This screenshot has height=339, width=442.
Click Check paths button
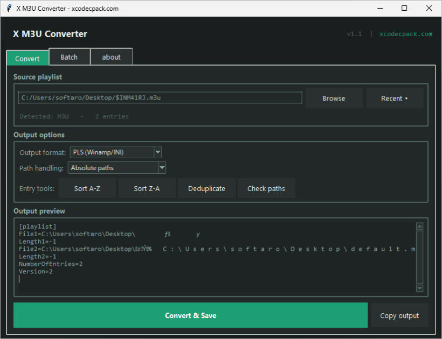coord(266,188)
